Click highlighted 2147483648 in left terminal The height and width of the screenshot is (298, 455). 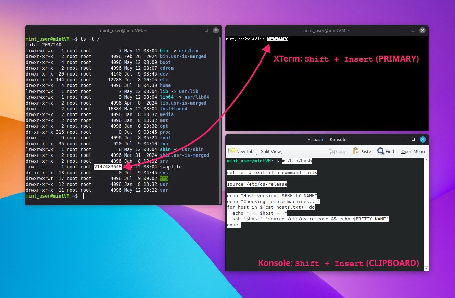[108, 167]
